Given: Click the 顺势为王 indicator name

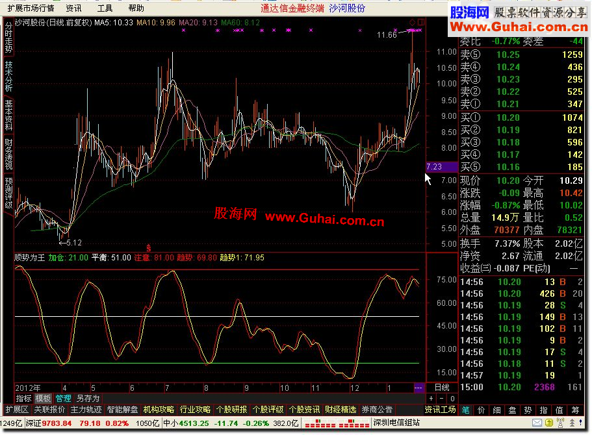Looking at the screenshot, I should click(30, 258).
